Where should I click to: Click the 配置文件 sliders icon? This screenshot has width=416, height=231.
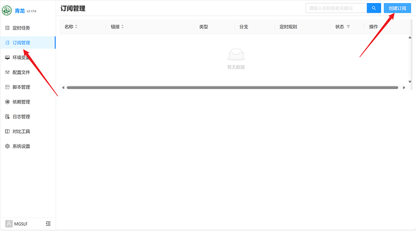(7, 72)
